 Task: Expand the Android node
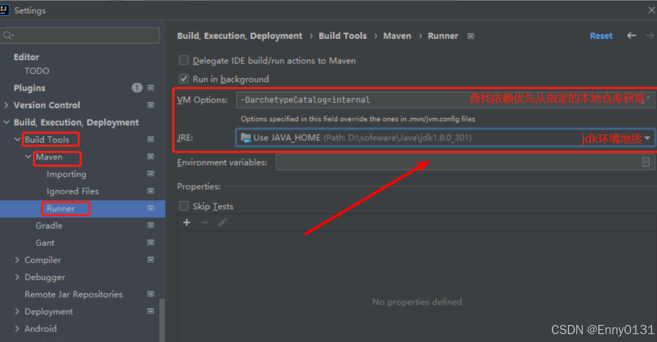tap(17, 329)
